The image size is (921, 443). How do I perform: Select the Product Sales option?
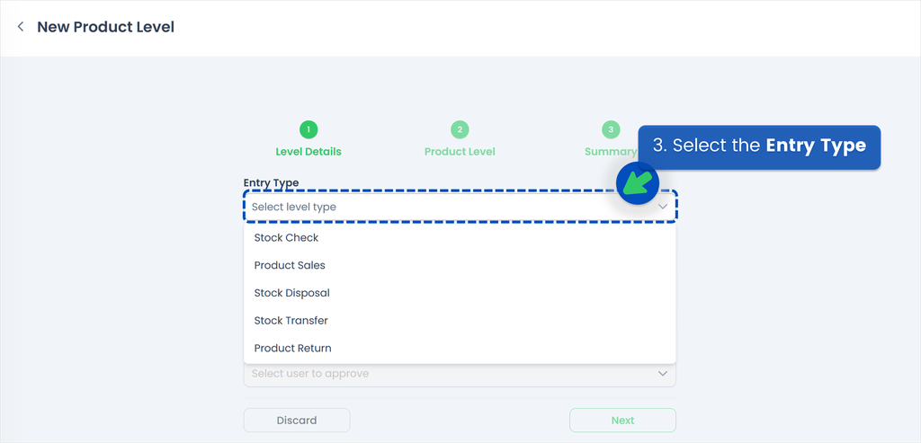tap(290, 266)
